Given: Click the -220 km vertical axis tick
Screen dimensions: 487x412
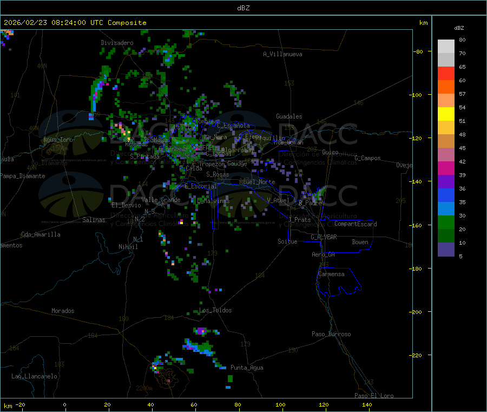Looking at the screenshot, I should pyautogui.click(x=416, y=355).
